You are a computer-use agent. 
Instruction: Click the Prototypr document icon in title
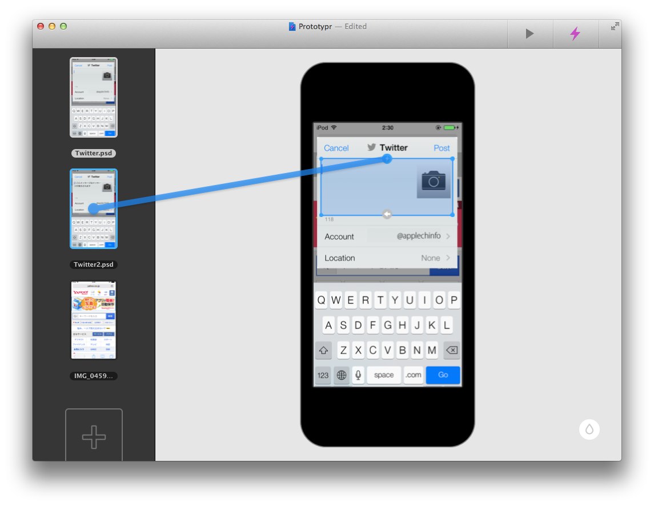coord(292,26)
